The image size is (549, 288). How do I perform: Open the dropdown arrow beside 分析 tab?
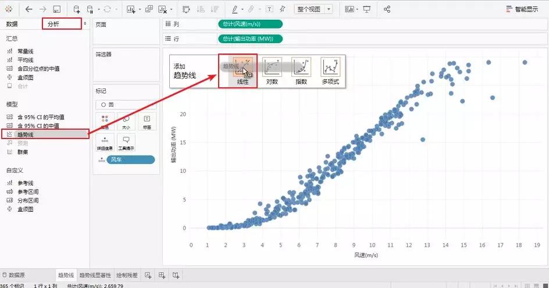point(85,24)
